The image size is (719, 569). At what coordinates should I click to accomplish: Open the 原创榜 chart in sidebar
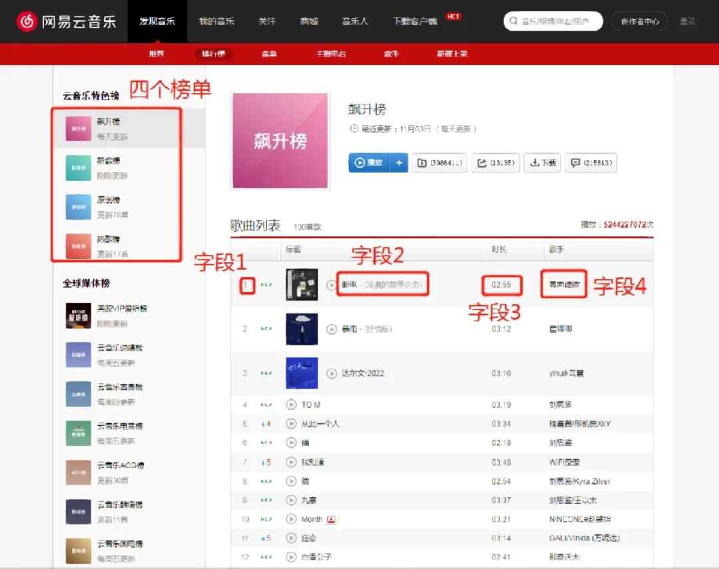tap(129, 207)
